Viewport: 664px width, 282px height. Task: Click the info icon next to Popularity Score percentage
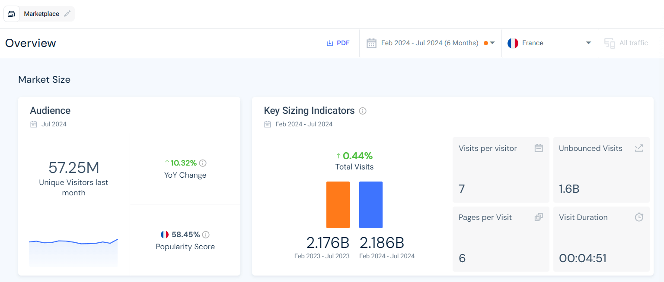tap(206, 235)
